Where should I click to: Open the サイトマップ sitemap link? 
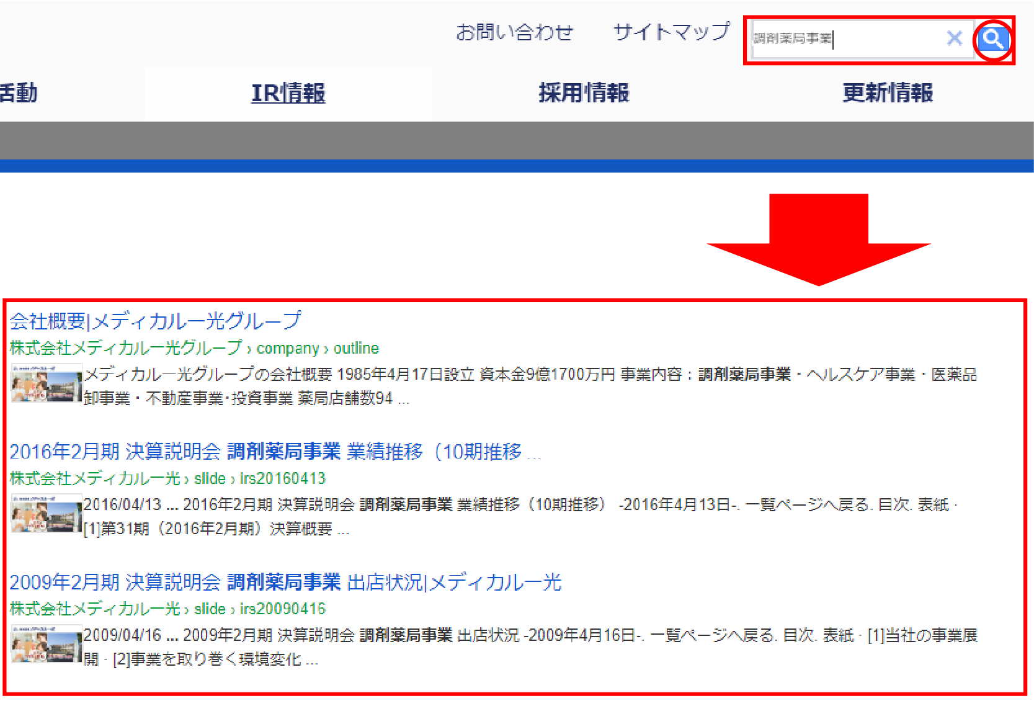pos(671,32)
